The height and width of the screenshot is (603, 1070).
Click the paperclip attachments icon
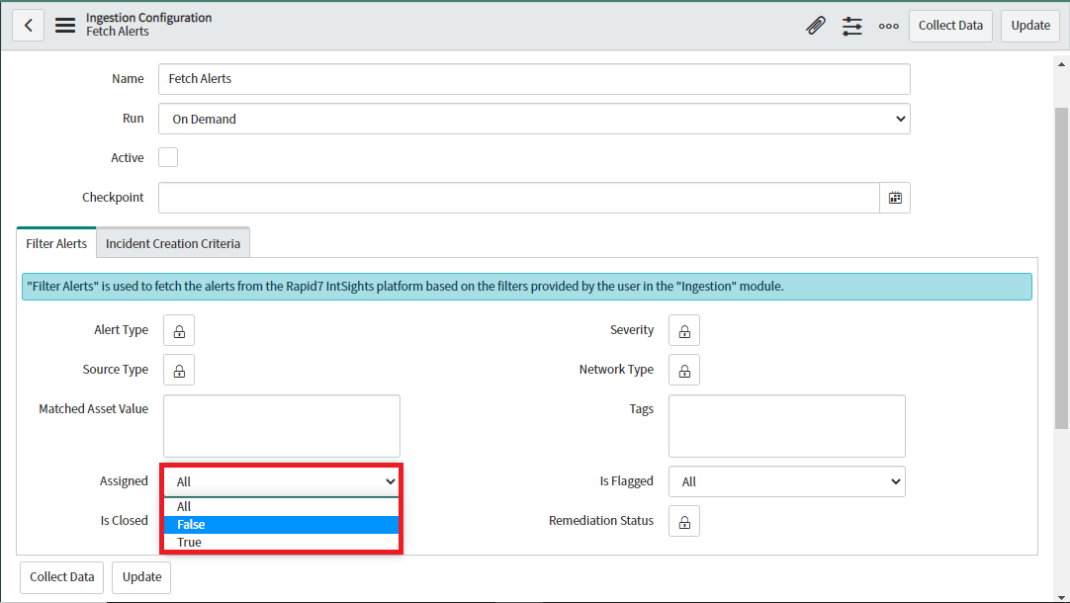click(816, 26)
